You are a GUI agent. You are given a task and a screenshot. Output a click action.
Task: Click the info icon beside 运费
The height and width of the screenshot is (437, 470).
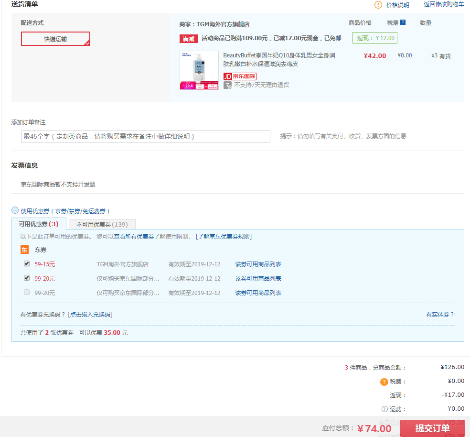pyautogui.click(x=385, y=409)
